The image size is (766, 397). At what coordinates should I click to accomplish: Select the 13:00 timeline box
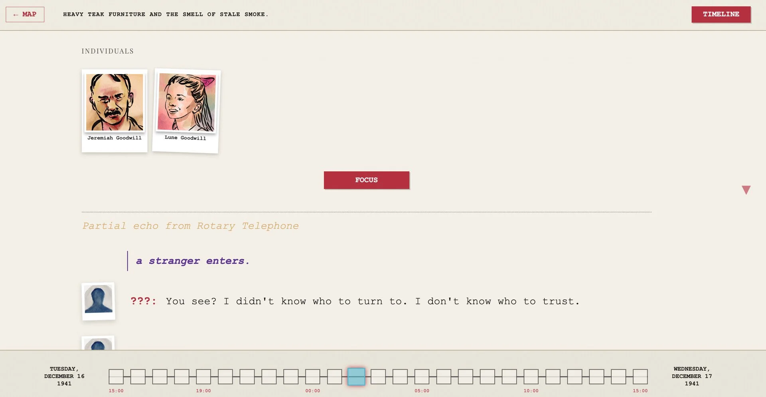tap(596, 377)
